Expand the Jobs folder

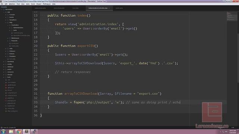[6, 49]
